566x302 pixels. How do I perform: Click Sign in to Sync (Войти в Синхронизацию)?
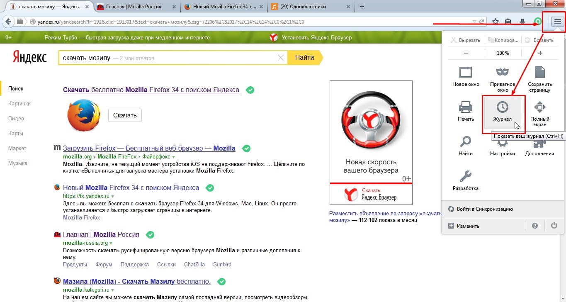[x=480, y=209]
